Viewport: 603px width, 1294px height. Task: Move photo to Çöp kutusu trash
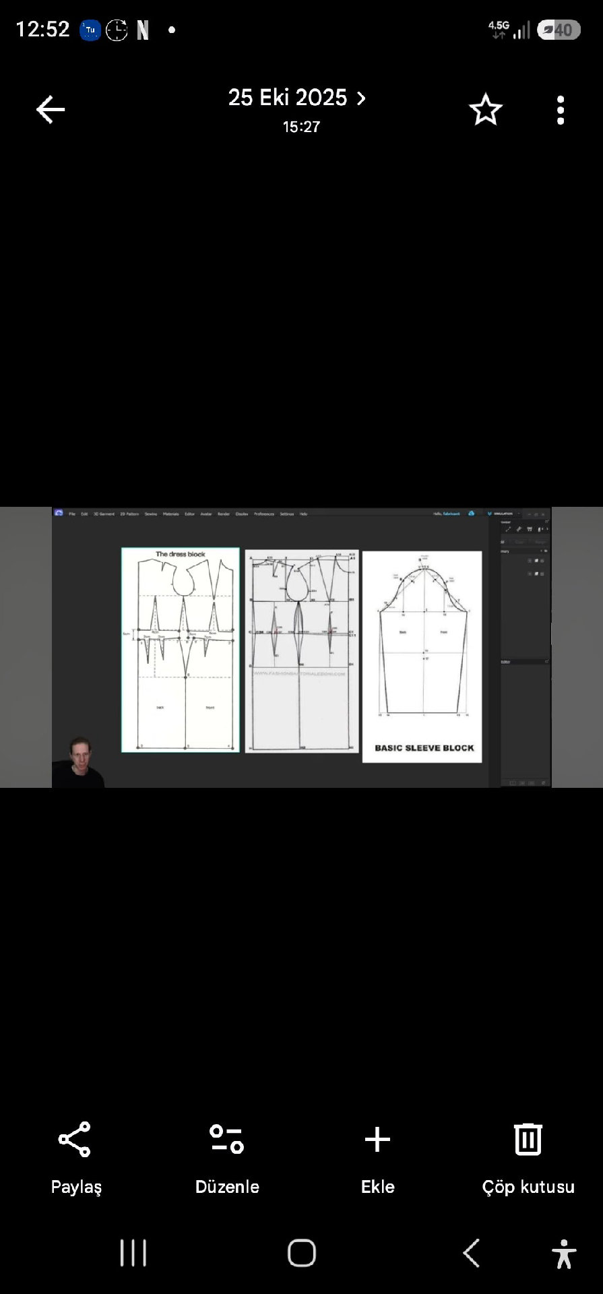coord(528,1139)
